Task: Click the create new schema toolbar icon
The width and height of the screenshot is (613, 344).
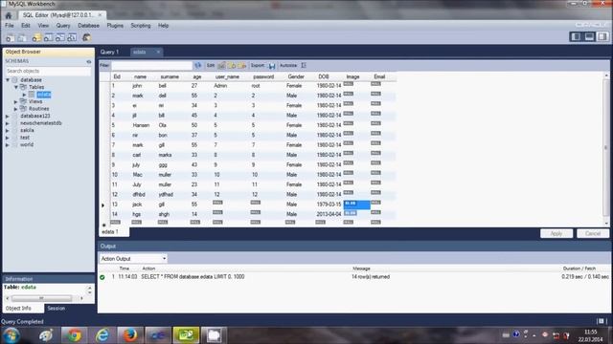Action: 36,38
